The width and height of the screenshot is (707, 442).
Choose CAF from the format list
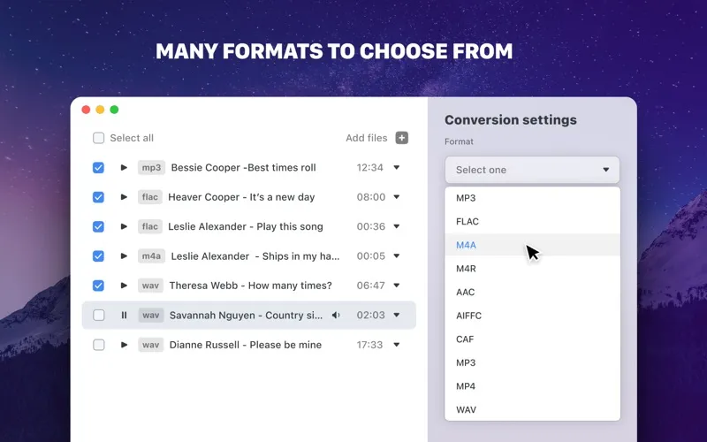click(x=533, y=339)
